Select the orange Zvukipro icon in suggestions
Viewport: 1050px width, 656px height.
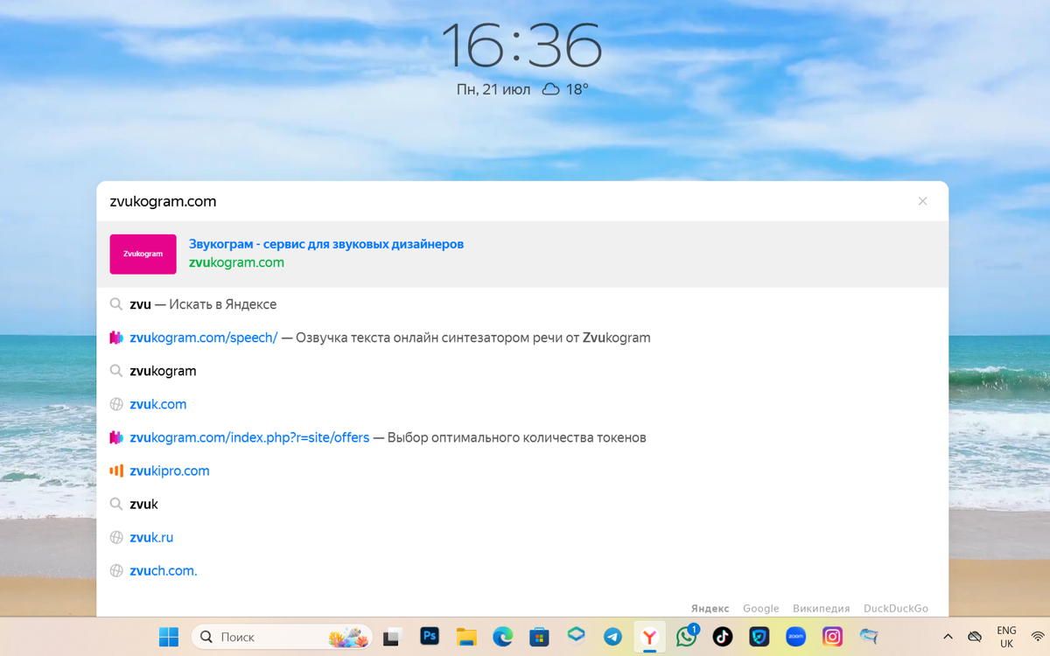pyautogui.click(x=116, y=470)
